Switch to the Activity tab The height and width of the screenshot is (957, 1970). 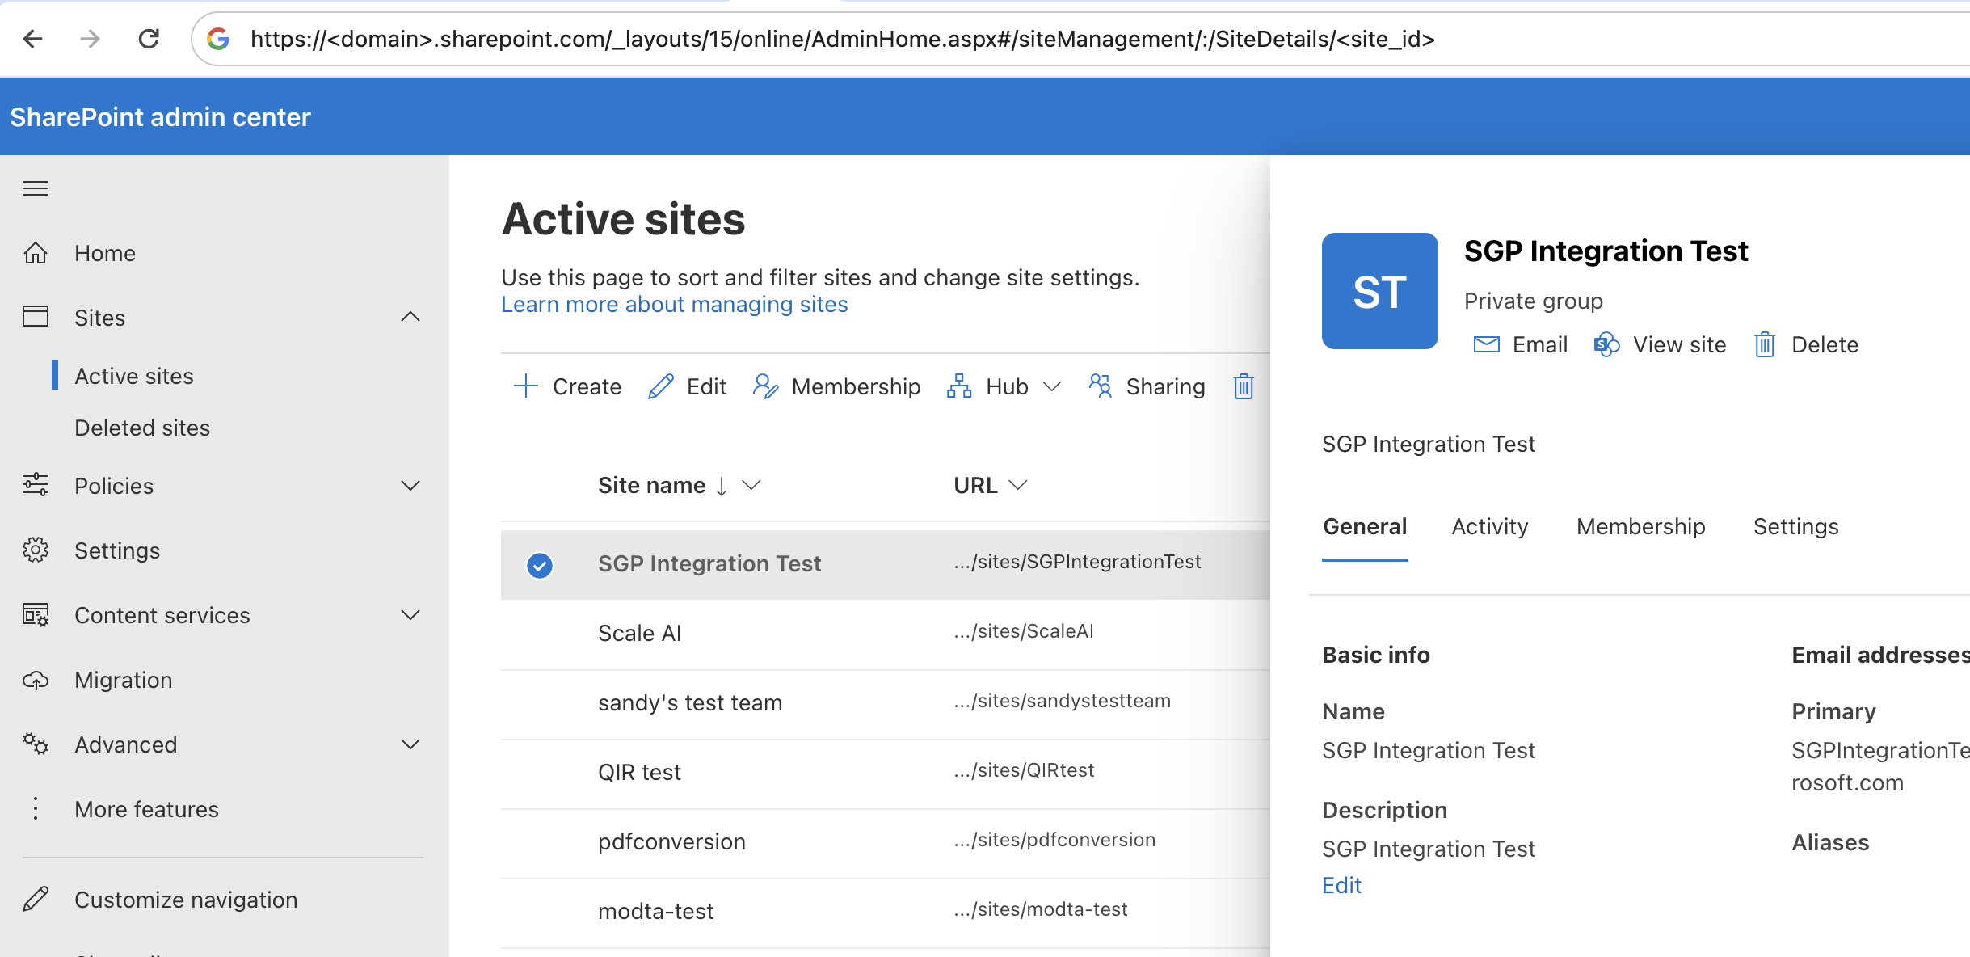(1489, 526)
